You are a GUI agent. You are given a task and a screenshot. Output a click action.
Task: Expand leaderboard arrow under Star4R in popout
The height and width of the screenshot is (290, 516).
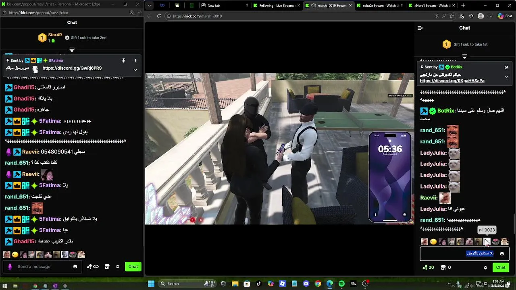tap(72, 50)
